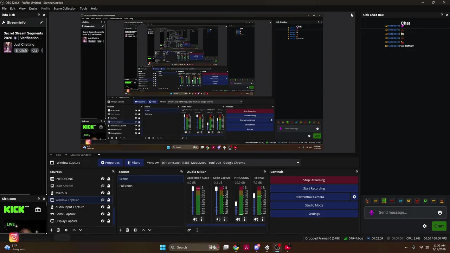450x253 pixels.
Task: Mute Game Capture speaker icon
Action: coord(218,219)
